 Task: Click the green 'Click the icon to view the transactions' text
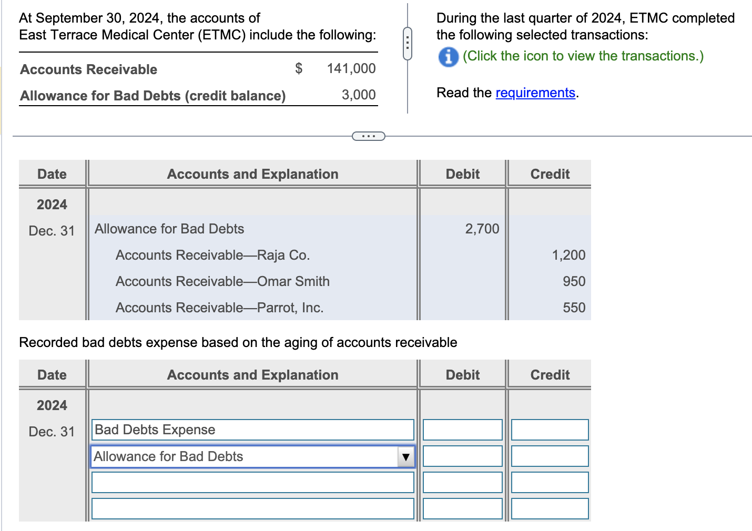[x=583, y=56]
